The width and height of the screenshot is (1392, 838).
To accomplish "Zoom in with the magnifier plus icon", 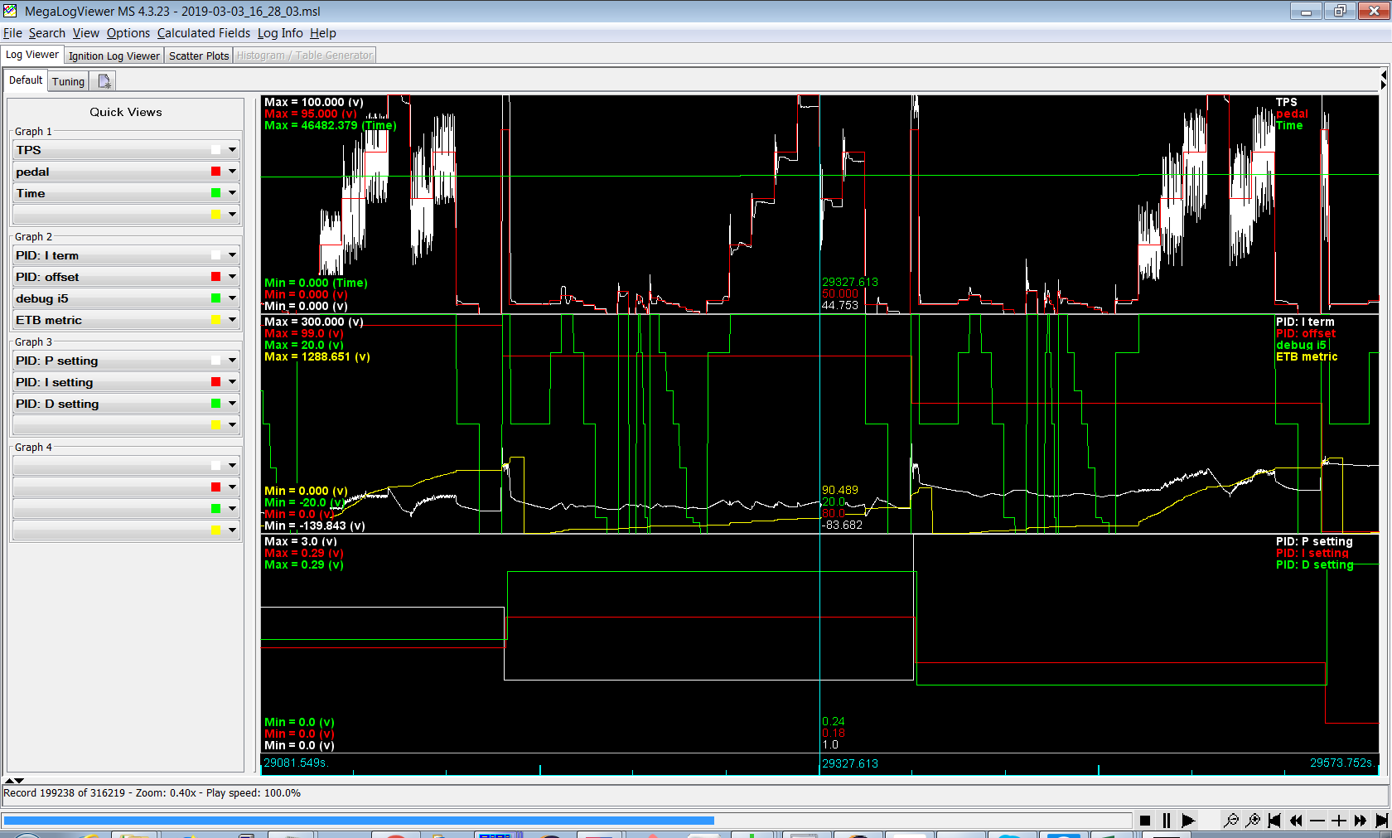I will pos(1253,821).
